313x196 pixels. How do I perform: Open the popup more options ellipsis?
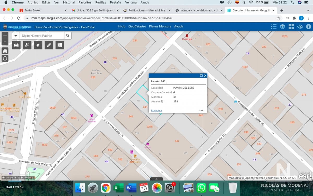[x=201, y=111]
